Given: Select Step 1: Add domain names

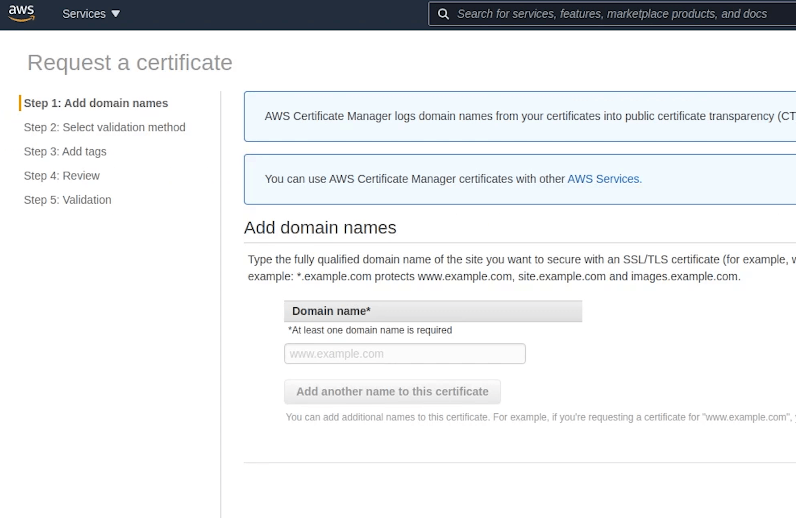Looking at the screenshot, I should tap(96, 103).
